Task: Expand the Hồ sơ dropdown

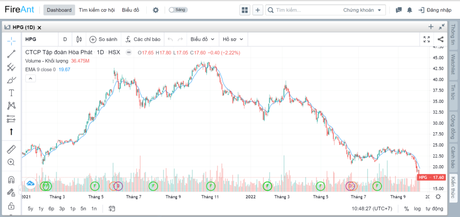Action: click(x=233, y=39)
